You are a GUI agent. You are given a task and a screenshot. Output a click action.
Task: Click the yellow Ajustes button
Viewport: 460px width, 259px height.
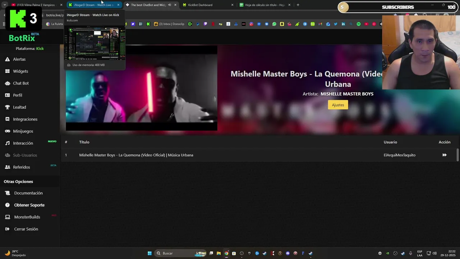tap(338, 105)
